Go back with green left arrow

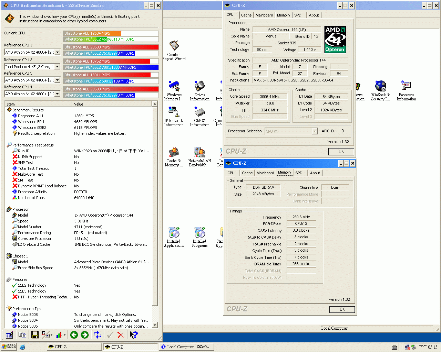coord(74,335)
